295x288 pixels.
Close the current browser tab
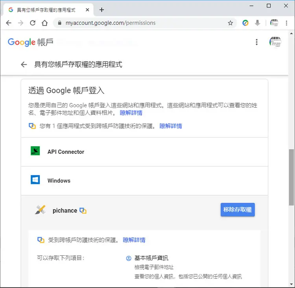click(87, 10)
